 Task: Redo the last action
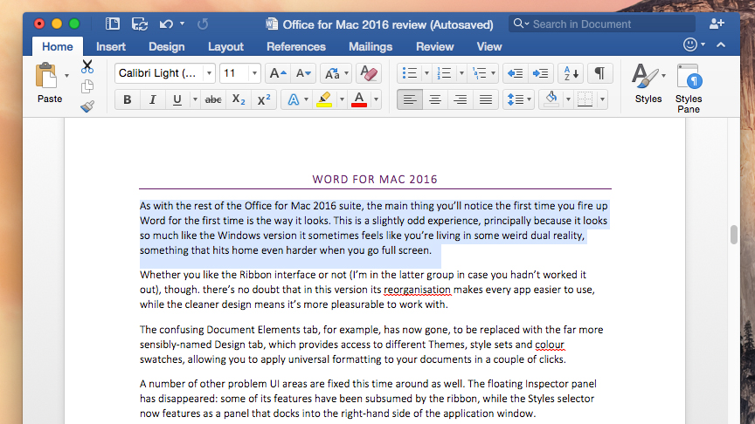pos(203,24)
